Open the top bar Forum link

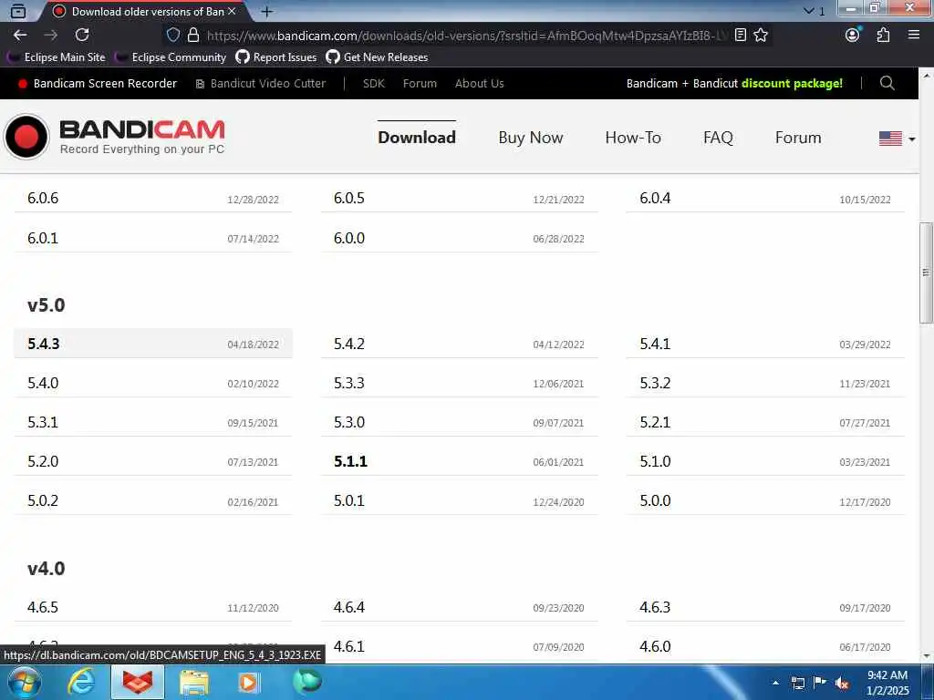tap(420, 83)
